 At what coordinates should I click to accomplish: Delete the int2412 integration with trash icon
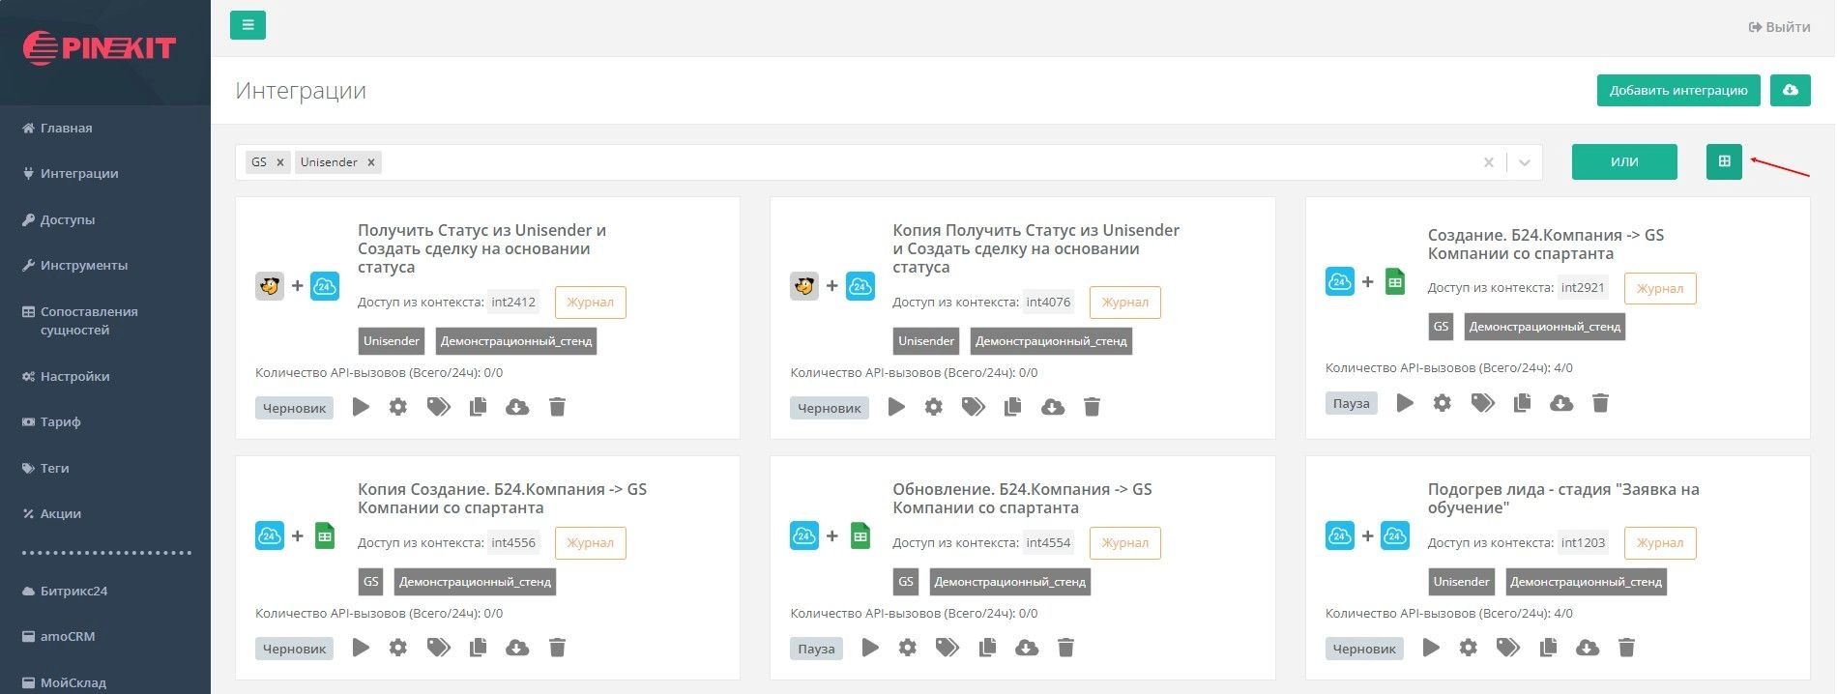click(x=557, y=407)
